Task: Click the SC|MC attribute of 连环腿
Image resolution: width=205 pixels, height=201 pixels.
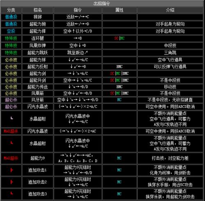Action: pos(119,38)
